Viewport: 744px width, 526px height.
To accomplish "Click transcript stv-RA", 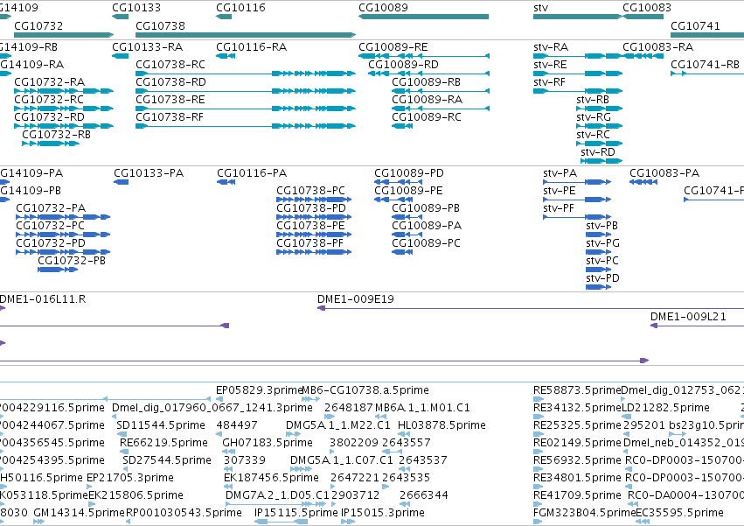I will coord(578,56).
